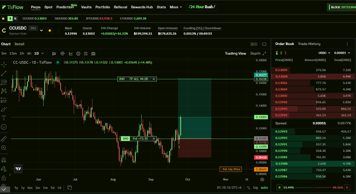Viewport: 356px width, 194px height.
Task: Switch ticker bar to percent display
Action: (x=15, y=19)
